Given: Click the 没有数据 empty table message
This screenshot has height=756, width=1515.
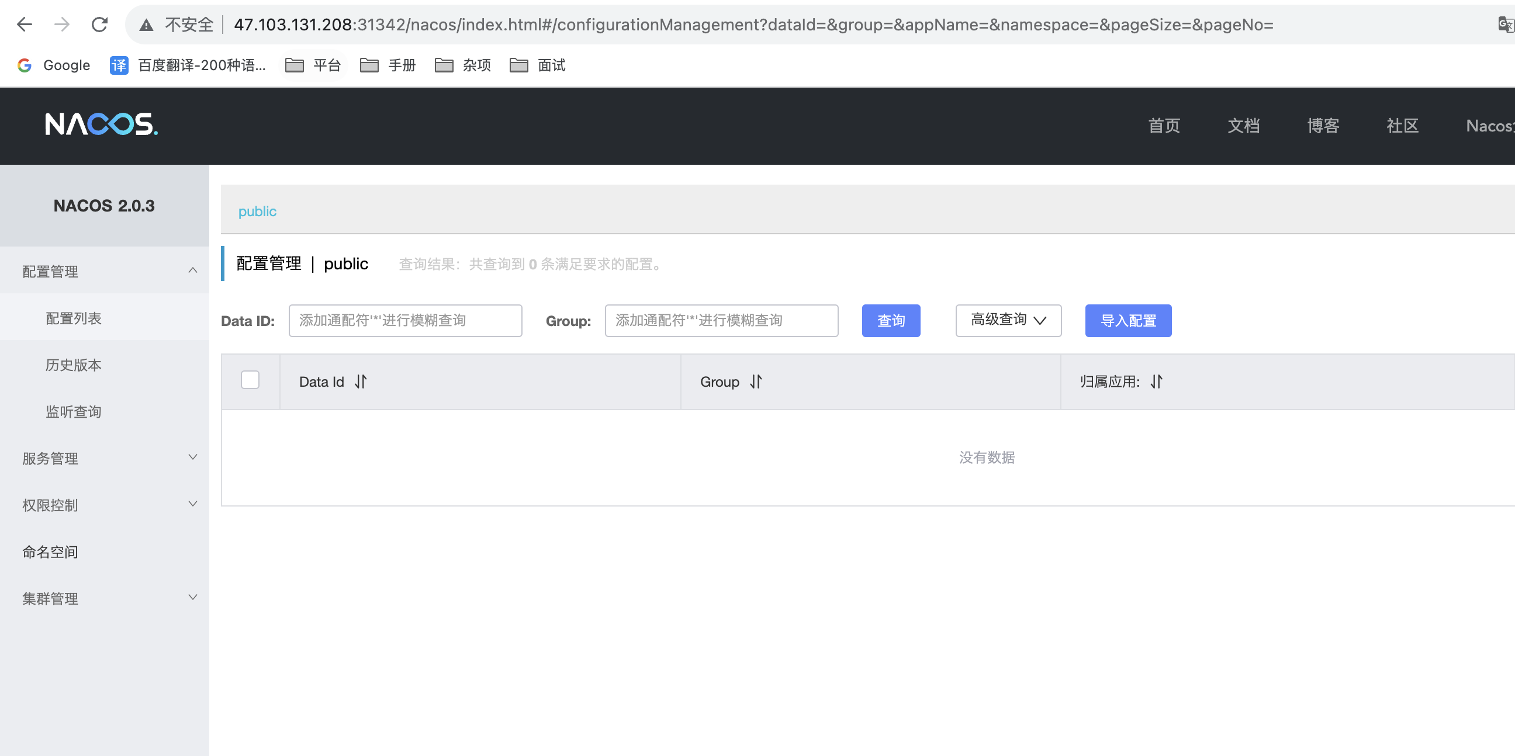Looking at the screenshot, I should [x=987, y=457].
